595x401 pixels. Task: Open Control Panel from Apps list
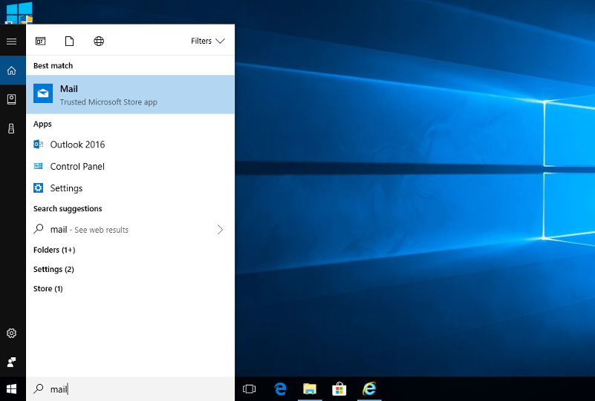pos(130,166)
